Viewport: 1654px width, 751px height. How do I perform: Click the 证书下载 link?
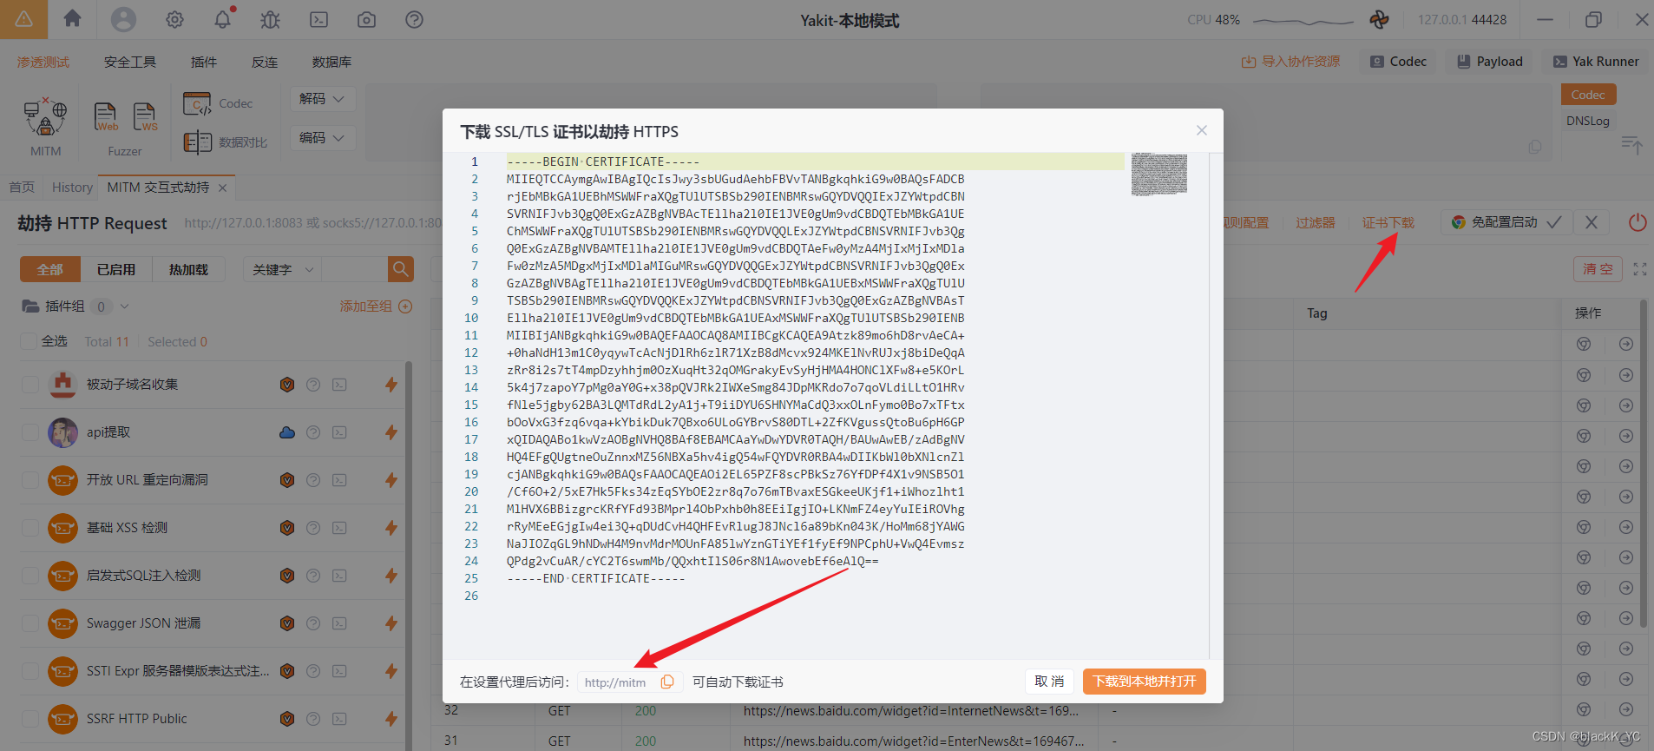point(1388,222)
